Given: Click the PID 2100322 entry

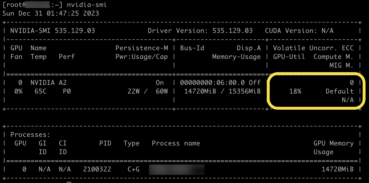Looking at the screenshot, I should [x=97, y=169].
